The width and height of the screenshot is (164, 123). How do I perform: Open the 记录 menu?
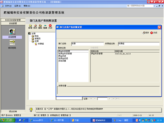coord(18,6)
